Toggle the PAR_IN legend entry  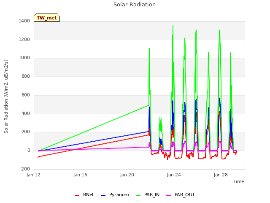click(x=148, y=195)
